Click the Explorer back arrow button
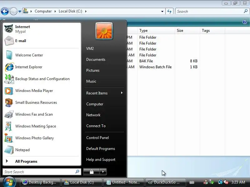250x187 pixels. pos(5,12)
